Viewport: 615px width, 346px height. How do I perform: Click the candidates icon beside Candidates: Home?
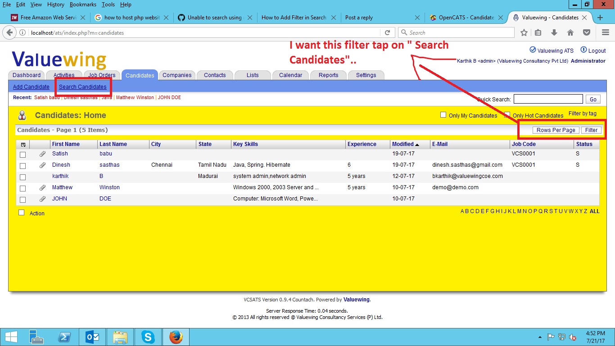tap(22, 115)
